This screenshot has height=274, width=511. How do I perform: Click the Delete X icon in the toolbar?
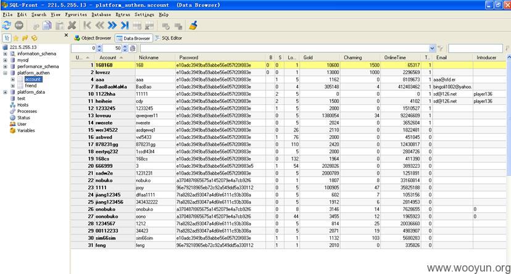(72, 25)
